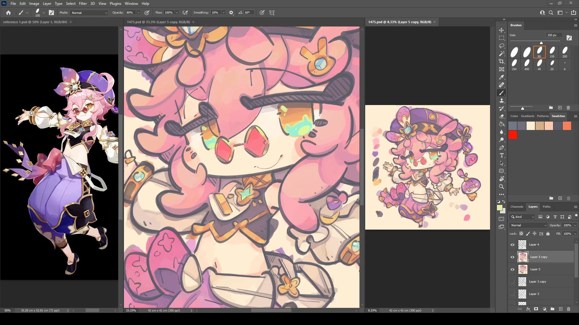Screen dimensions: 579x325
Task: Add layer mask in Layers panel
Action: point(536,309)
